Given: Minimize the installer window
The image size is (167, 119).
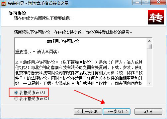Looking at the screenshot, I should click(137, 2).
